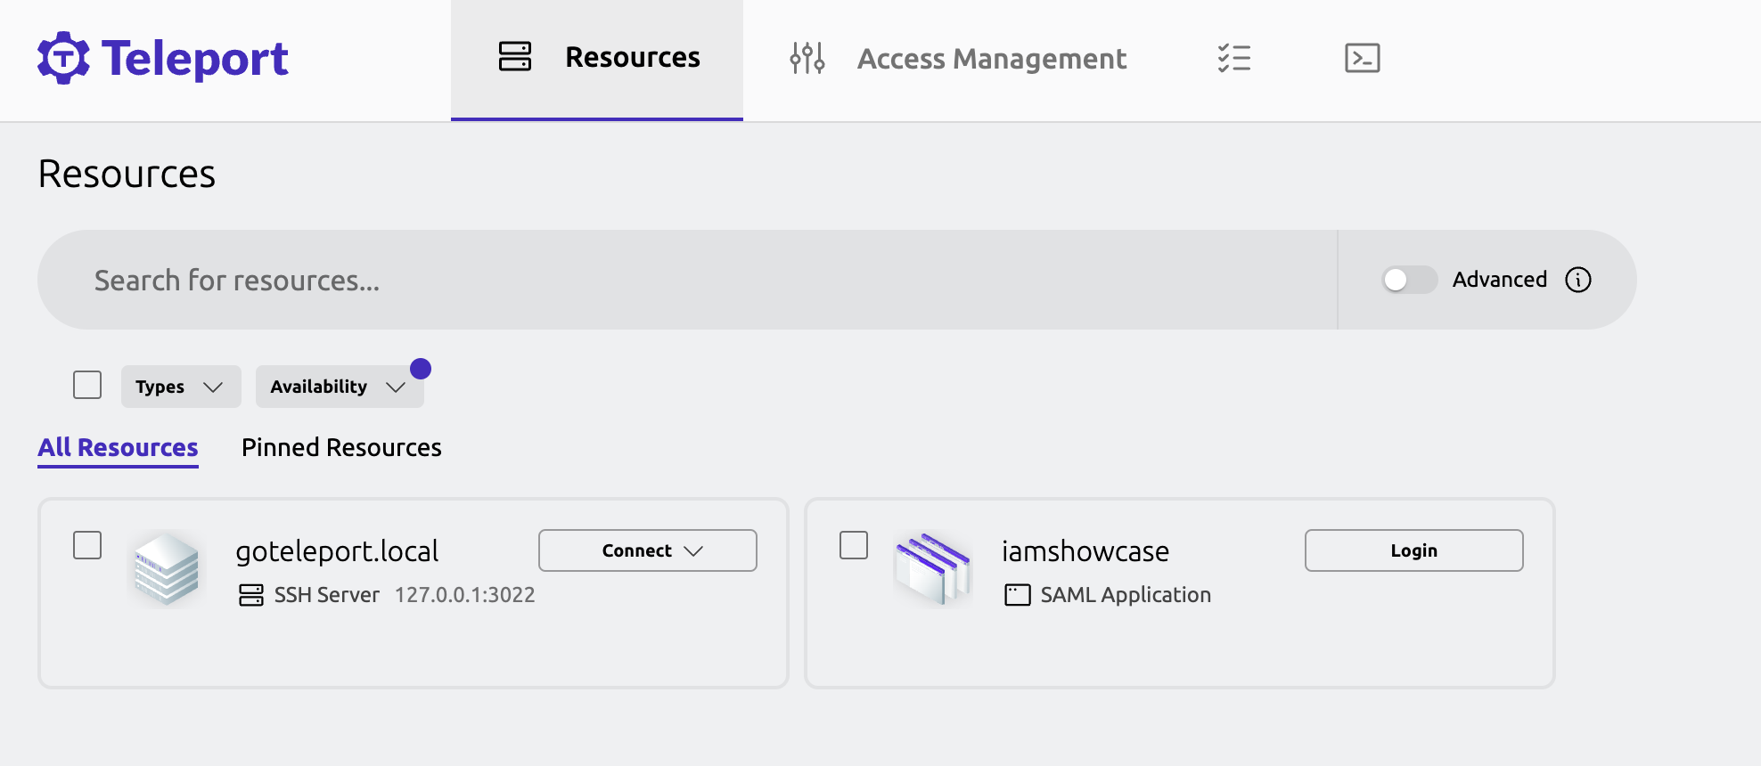Viewport: 1761px width, 766px height.
Task: Click the Advanced search info icon
Action: [x=1577, y=280]
